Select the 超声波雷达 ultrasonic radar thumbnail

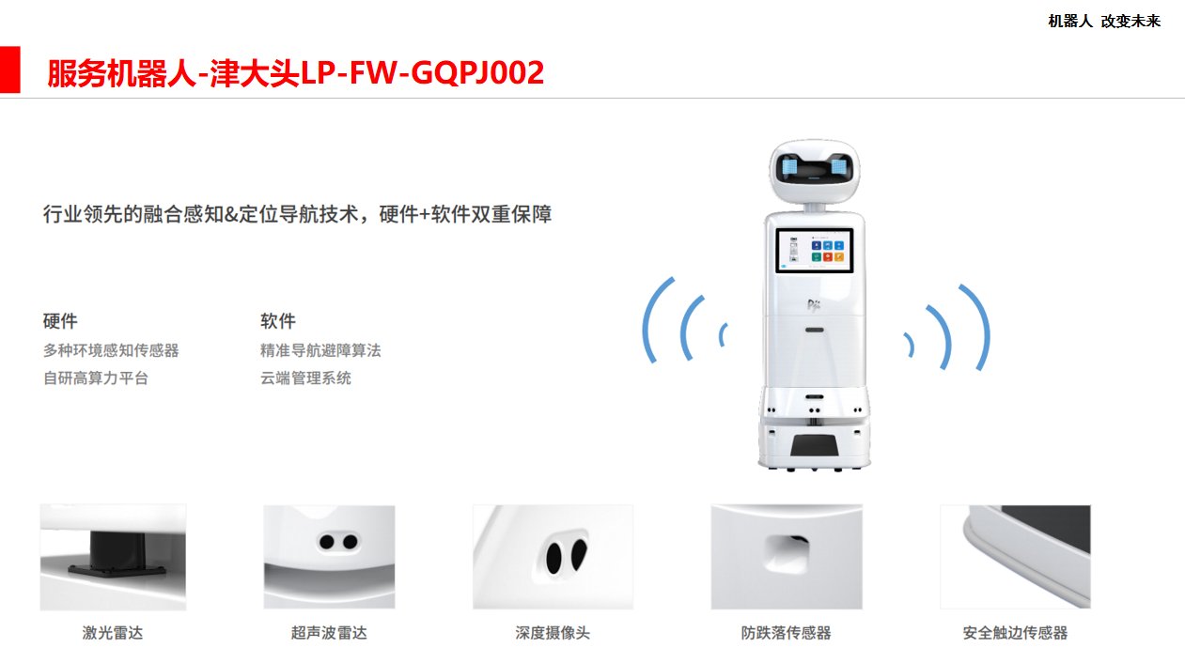click(329, 557)
